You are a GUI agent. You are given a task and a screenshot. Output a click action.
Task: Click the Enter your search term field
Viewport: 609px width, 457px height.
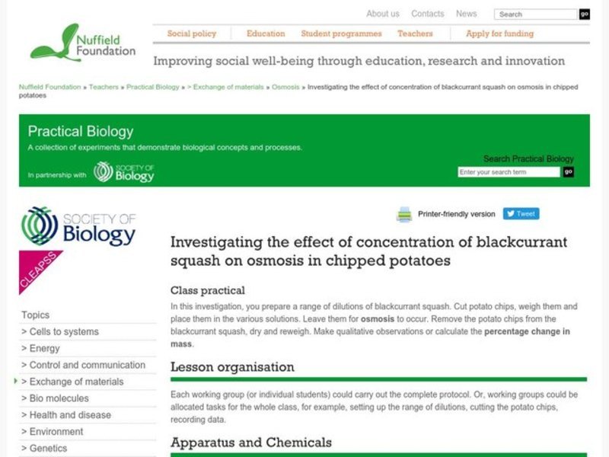point(506,171)
